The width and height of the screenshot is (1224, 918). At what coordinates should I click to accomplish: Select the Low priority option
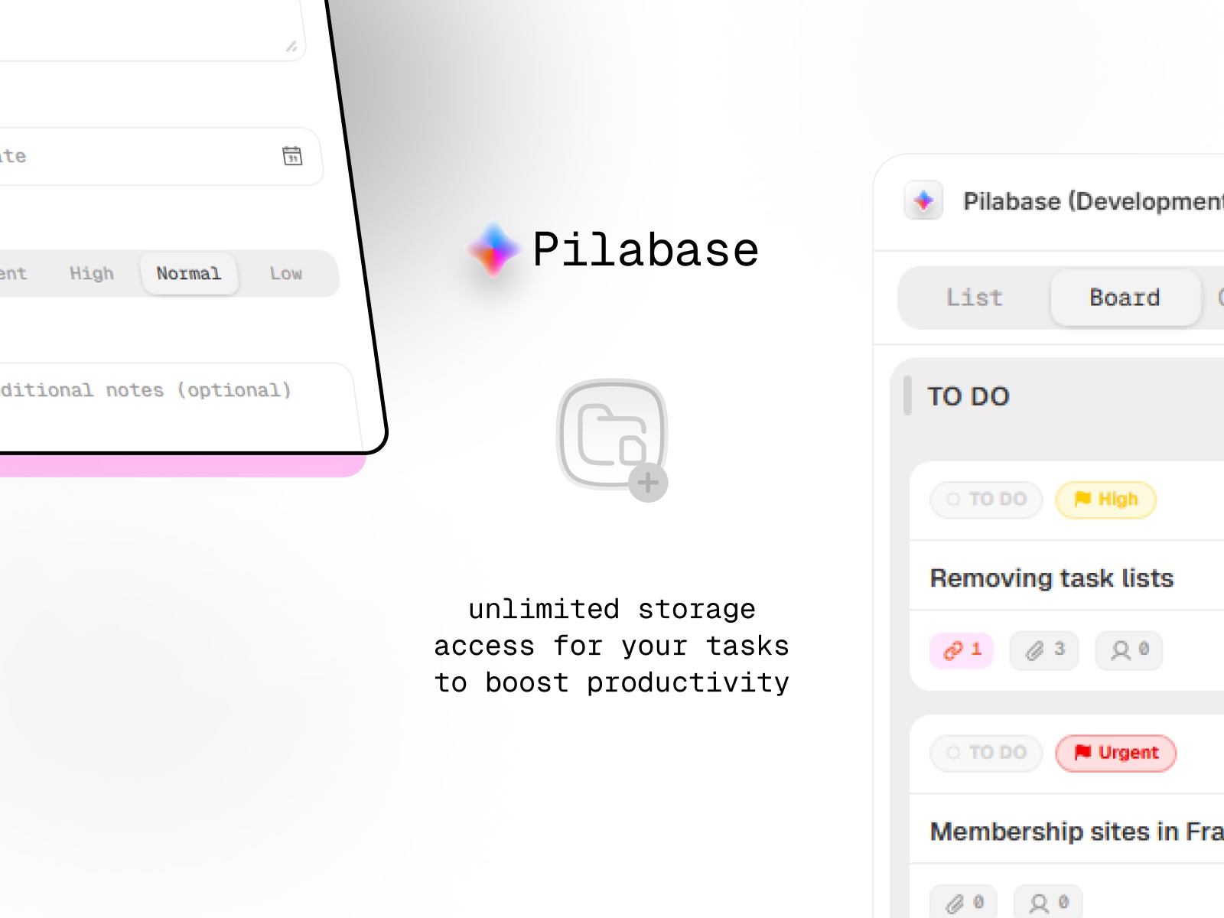pos(286,274)
